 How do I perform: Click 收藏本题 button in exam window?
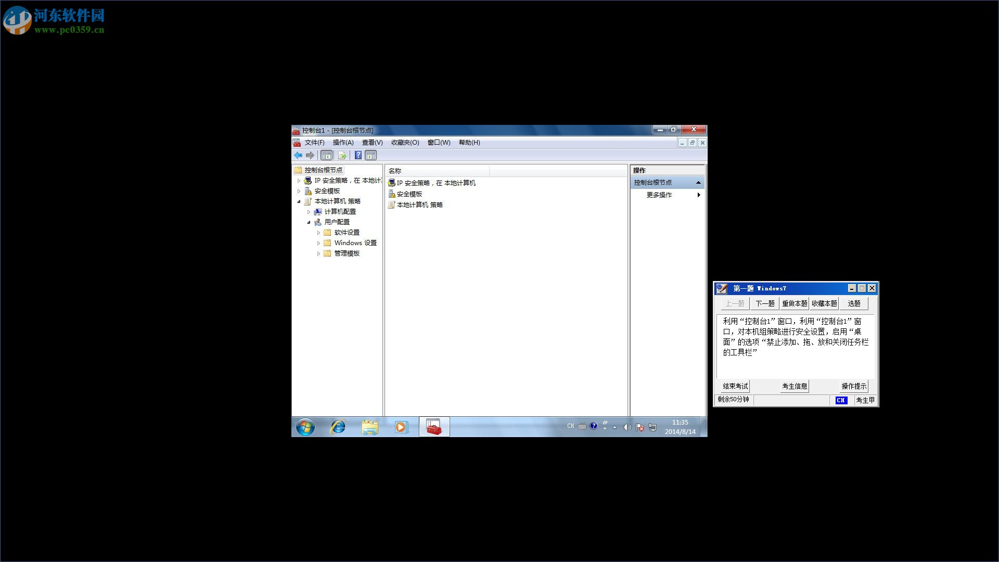[824, 303]
